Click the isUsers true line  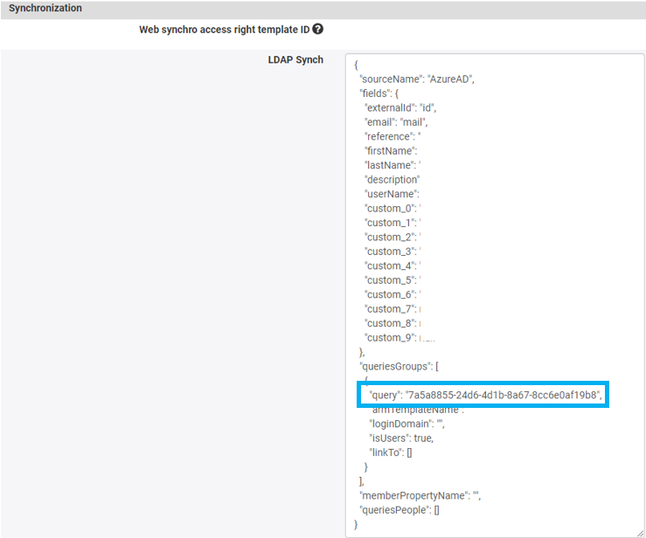click(401, 438)
